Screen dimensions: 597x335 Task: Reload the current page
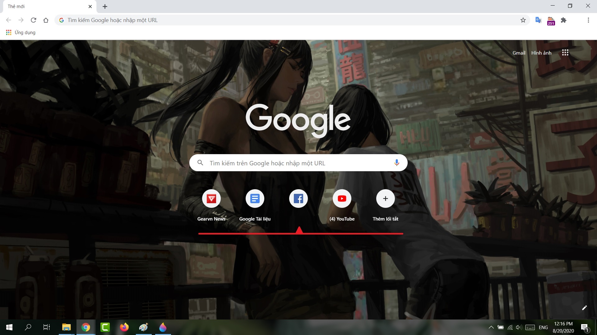(33, 20)
